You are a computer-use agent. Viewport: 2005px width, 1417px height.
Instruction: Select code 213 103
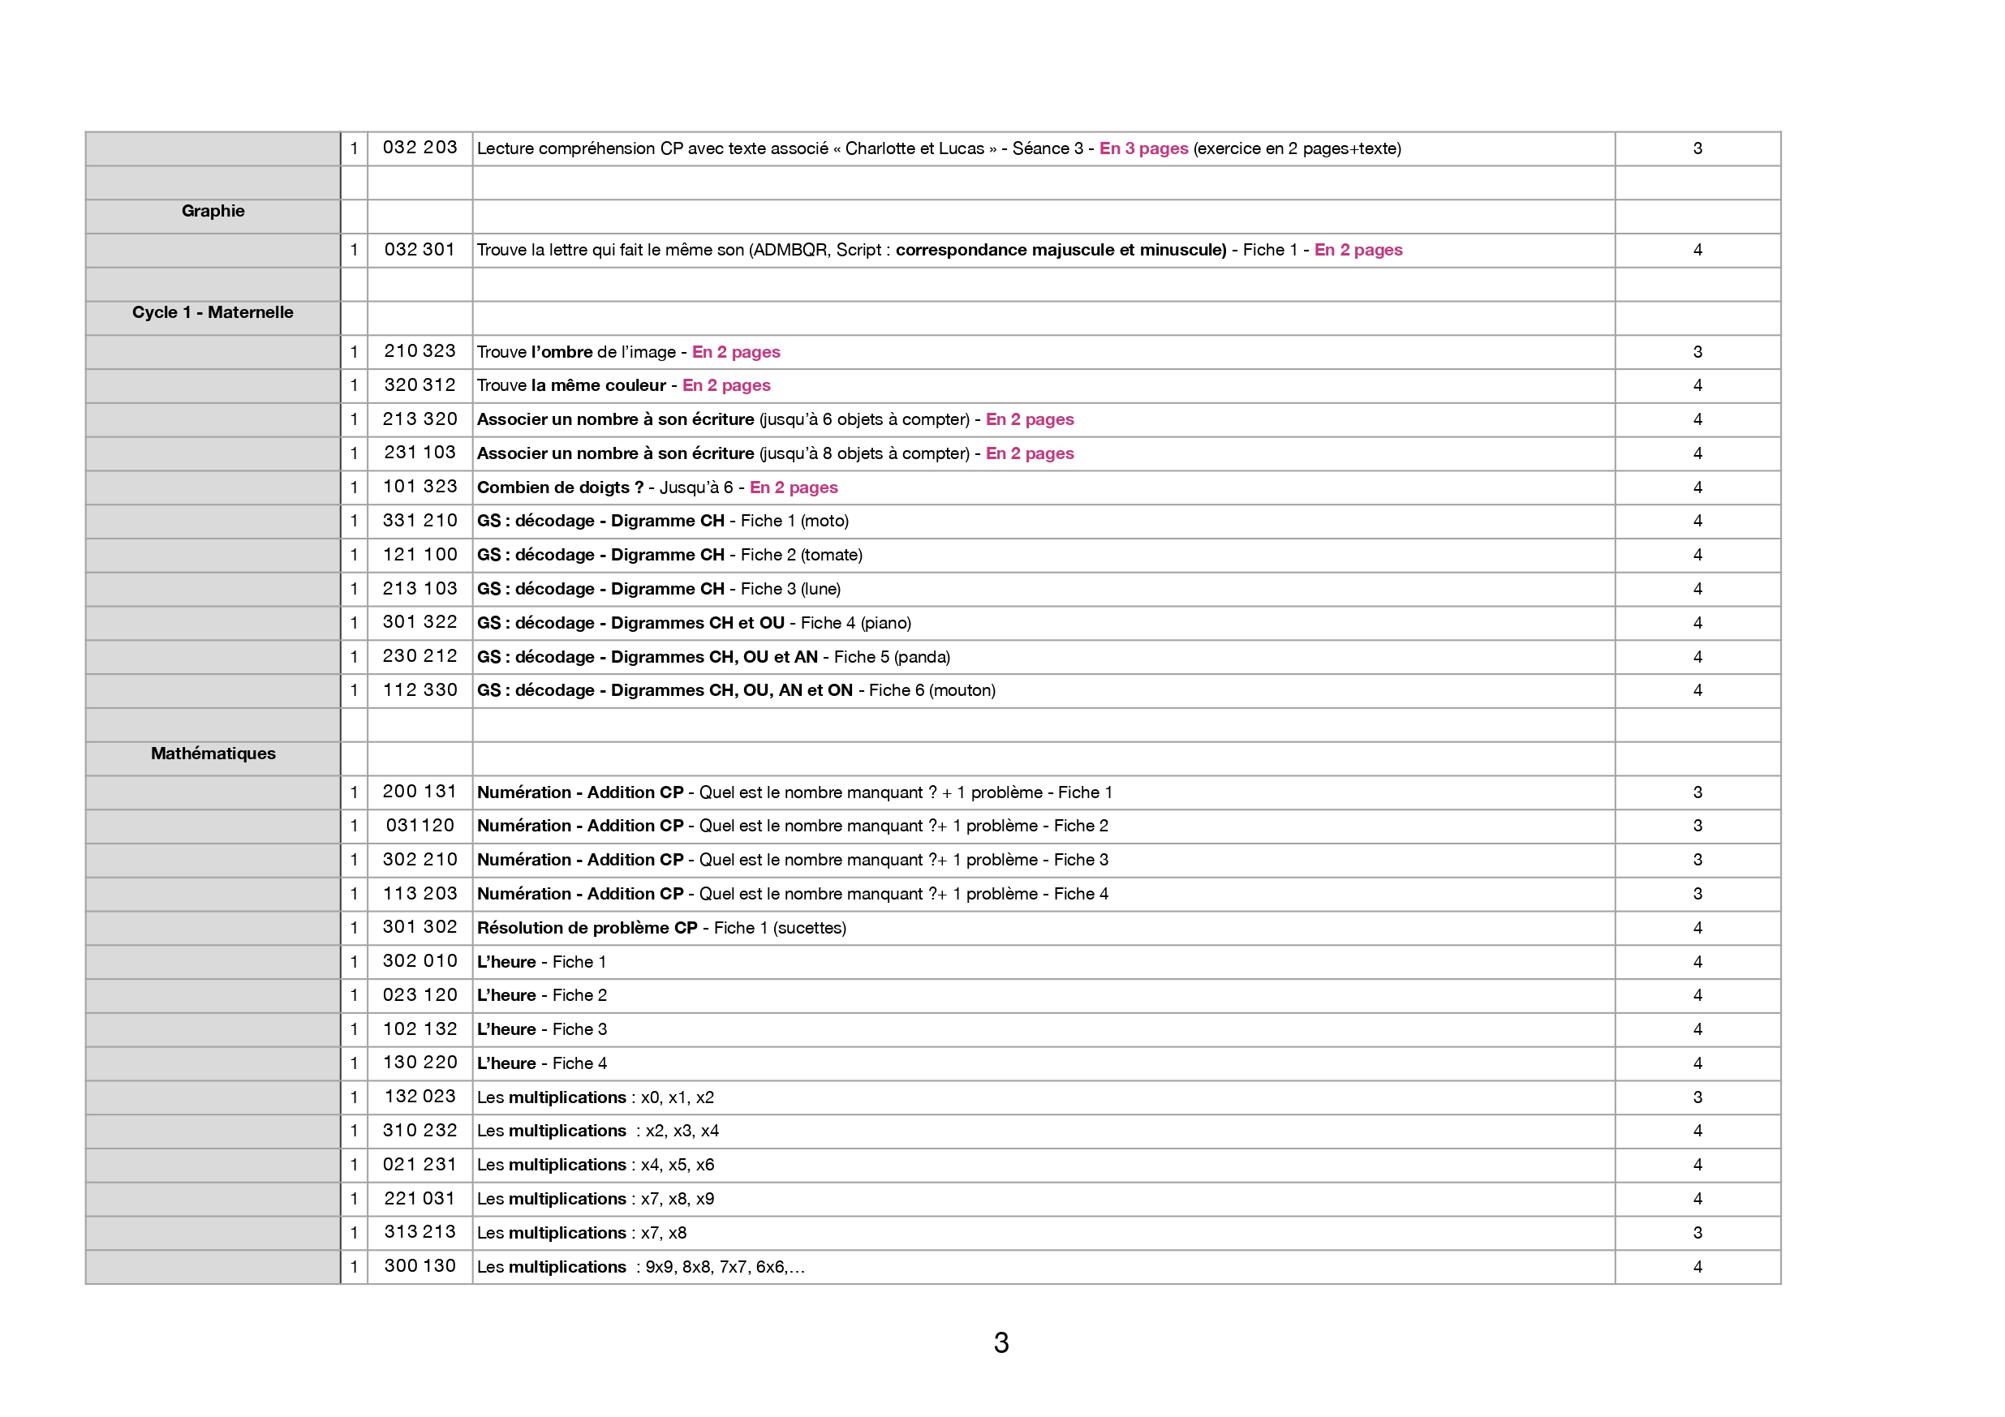pos(420,588)
